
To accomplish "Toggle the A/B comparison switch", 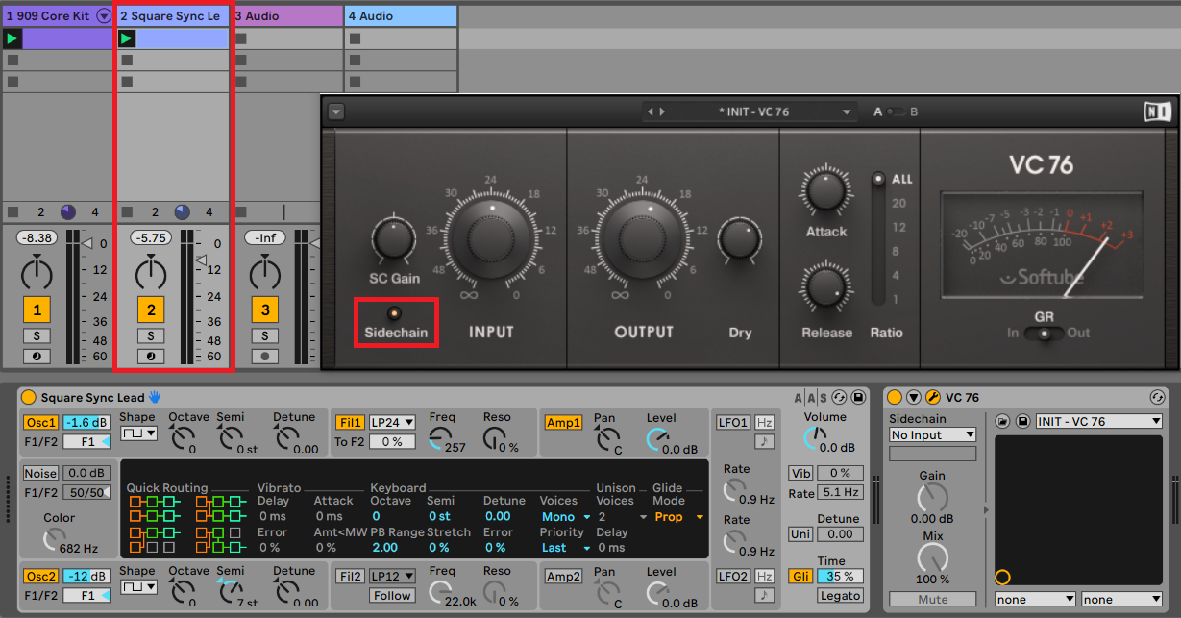I will [x=896, y=112].
